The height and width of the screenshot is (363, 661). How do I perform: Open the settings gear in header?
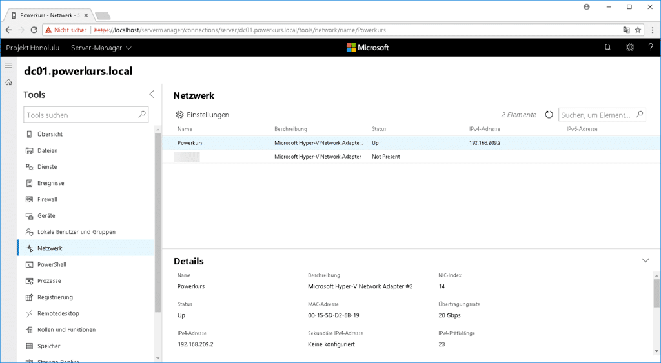(x=630, y=48)
